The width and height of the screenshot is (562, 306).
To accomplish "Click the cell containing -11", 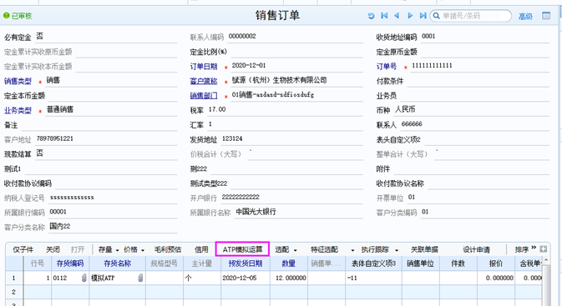I will 373,278.
